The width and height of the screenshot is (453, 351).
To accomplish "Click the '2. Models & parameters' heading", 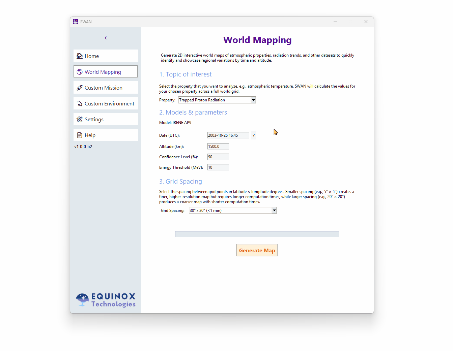I will [x=193, y=113].
